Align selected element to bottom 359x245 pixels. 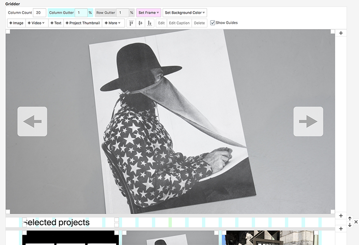pos(150,23)
